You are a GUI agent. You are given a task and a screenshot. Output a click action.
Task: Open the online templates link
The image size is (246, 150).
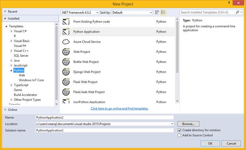pos(119,109)
